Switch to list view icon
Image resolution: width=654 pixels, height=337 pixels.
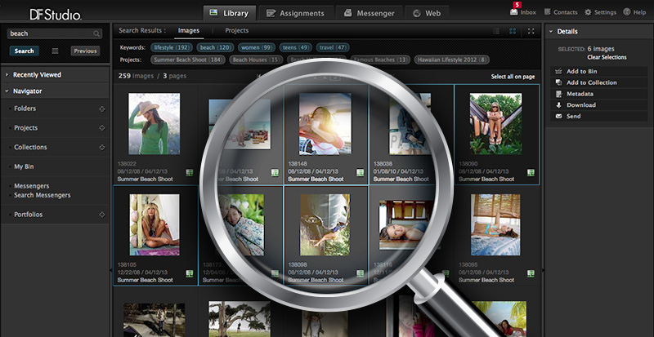tap(495, 31)
